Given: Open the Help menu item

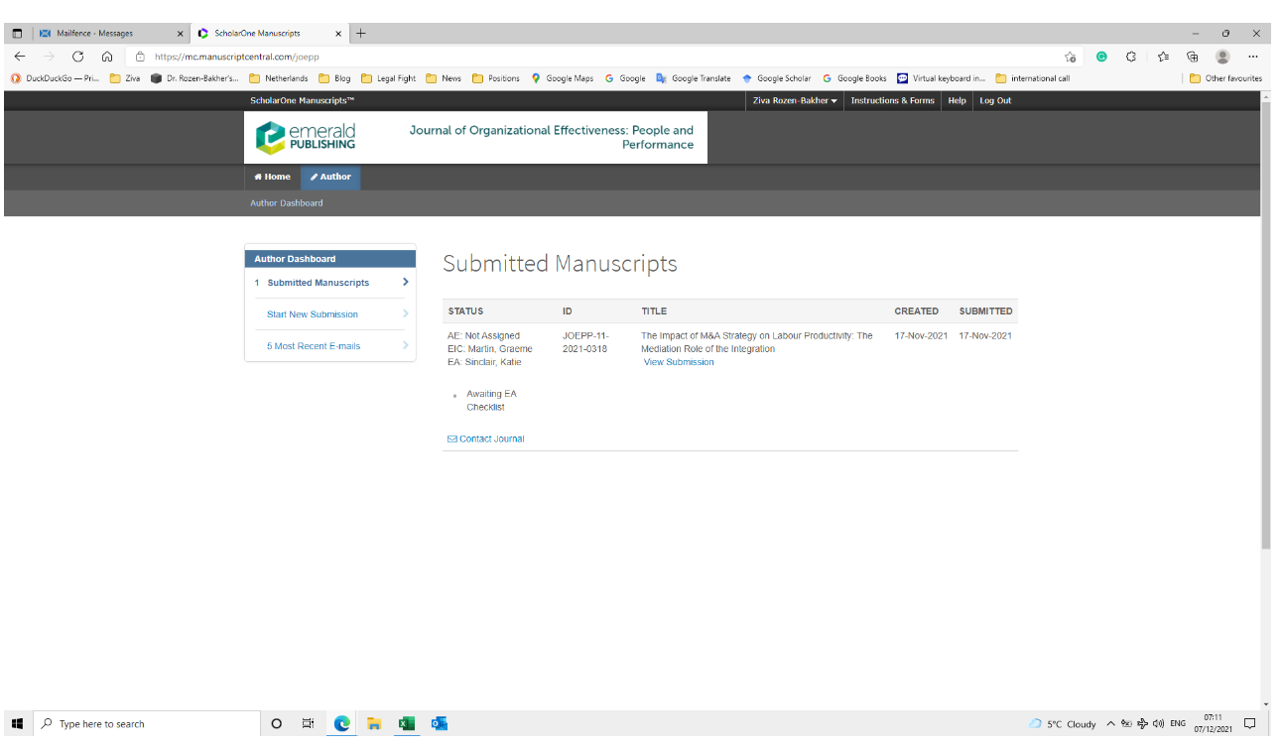Looking at the screenshot, I should click(957, 100).
